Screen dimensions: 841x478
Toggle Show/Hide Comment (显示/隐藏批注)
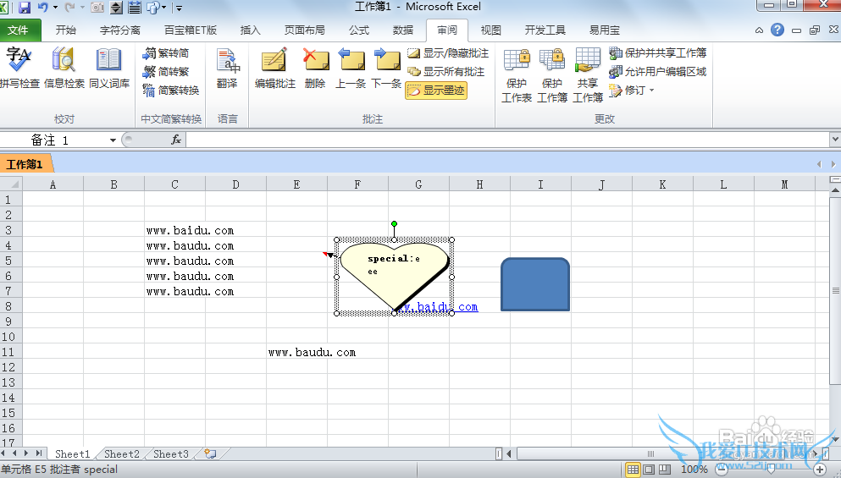(x=448, y=53)
